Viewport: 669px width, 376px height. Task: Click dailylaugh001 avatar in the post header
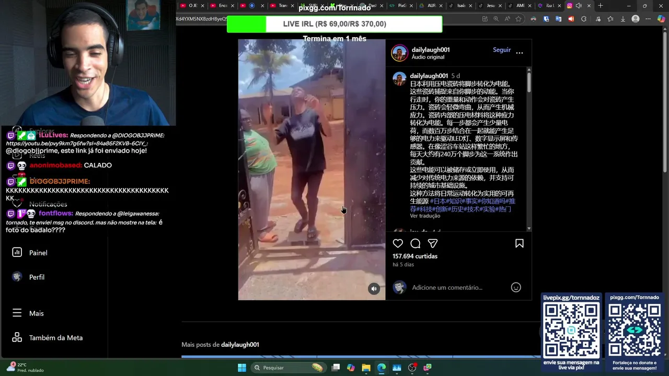(399, 53)
